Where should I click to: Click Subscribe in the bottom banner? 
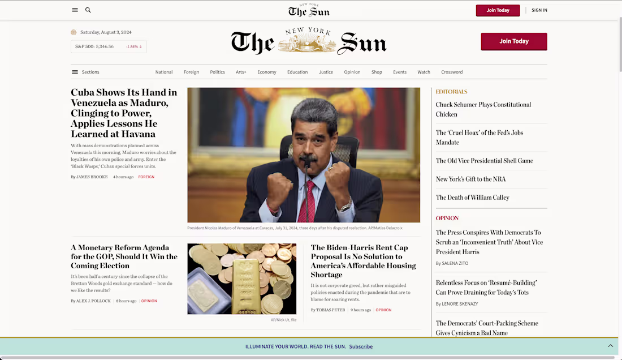tap(361, 346)
